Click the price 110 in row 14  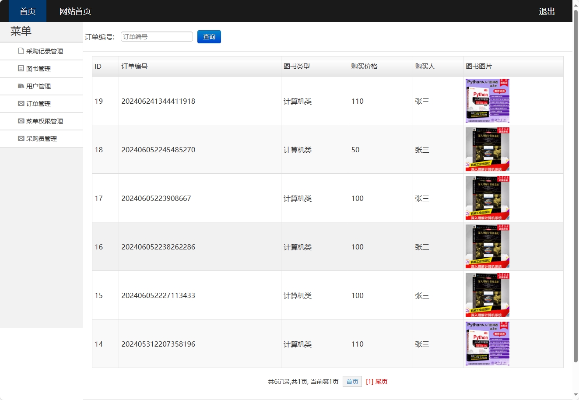coord(358,344)
